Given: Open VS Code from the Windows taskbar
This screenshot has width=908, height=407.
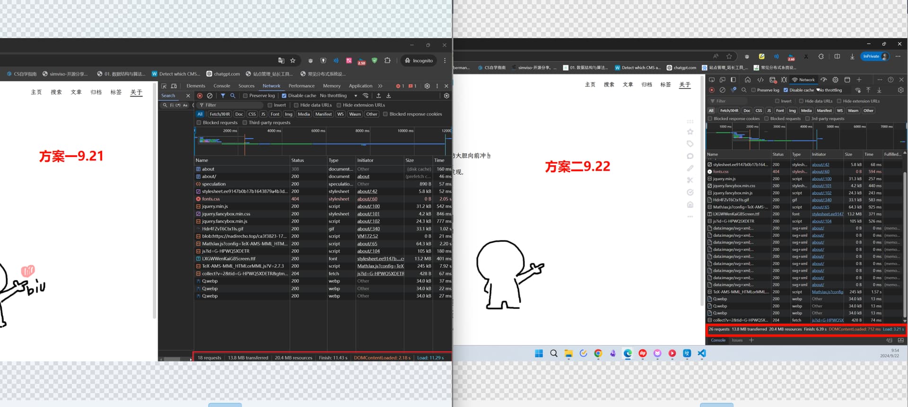Looking at the screenshot, I should click(x=702, y=354).
